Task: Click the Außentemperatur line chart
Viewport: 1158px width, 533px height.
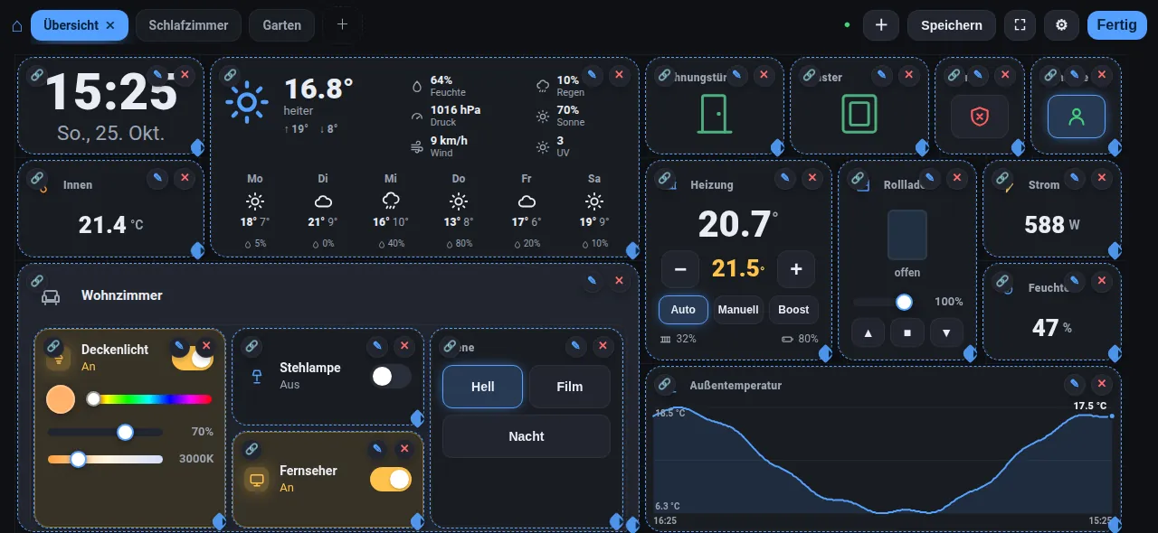Action: tap(883, 463)
